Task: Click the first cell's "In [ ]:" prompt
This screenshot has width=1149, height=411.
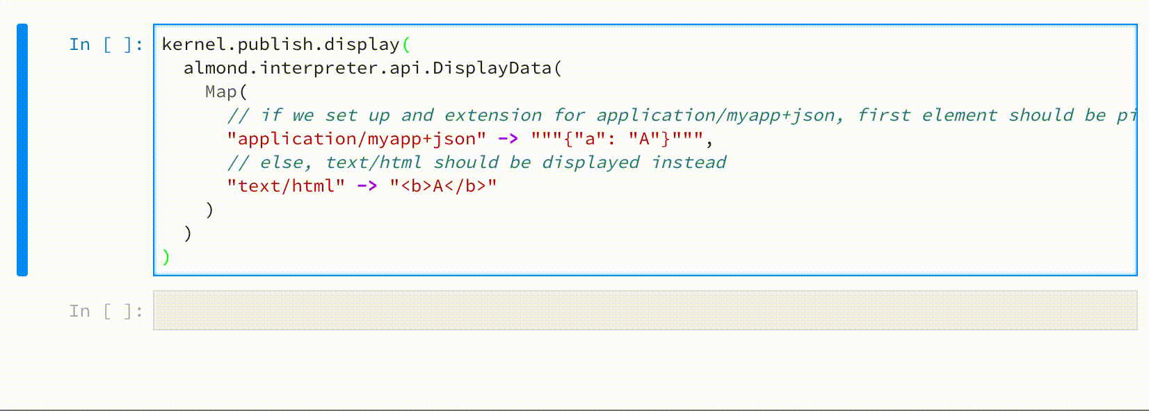Action: (106, 44)
